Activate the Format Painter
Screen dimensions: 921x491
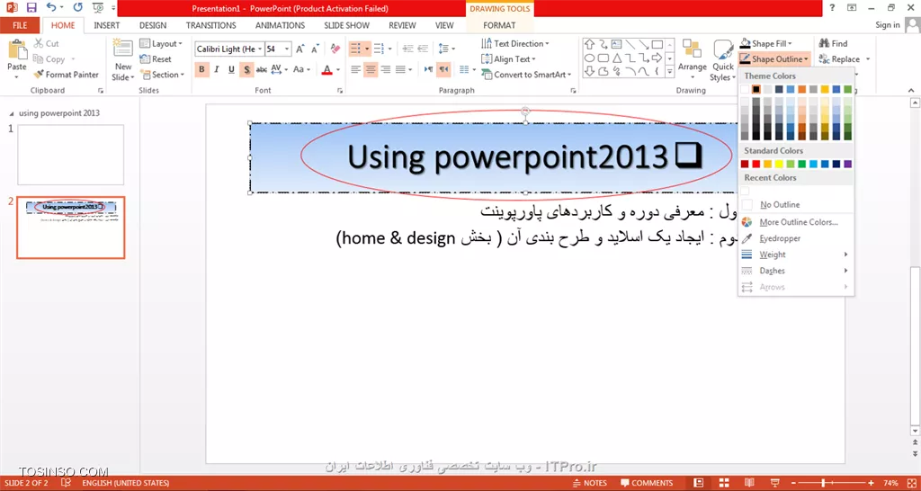click(66, 75)
